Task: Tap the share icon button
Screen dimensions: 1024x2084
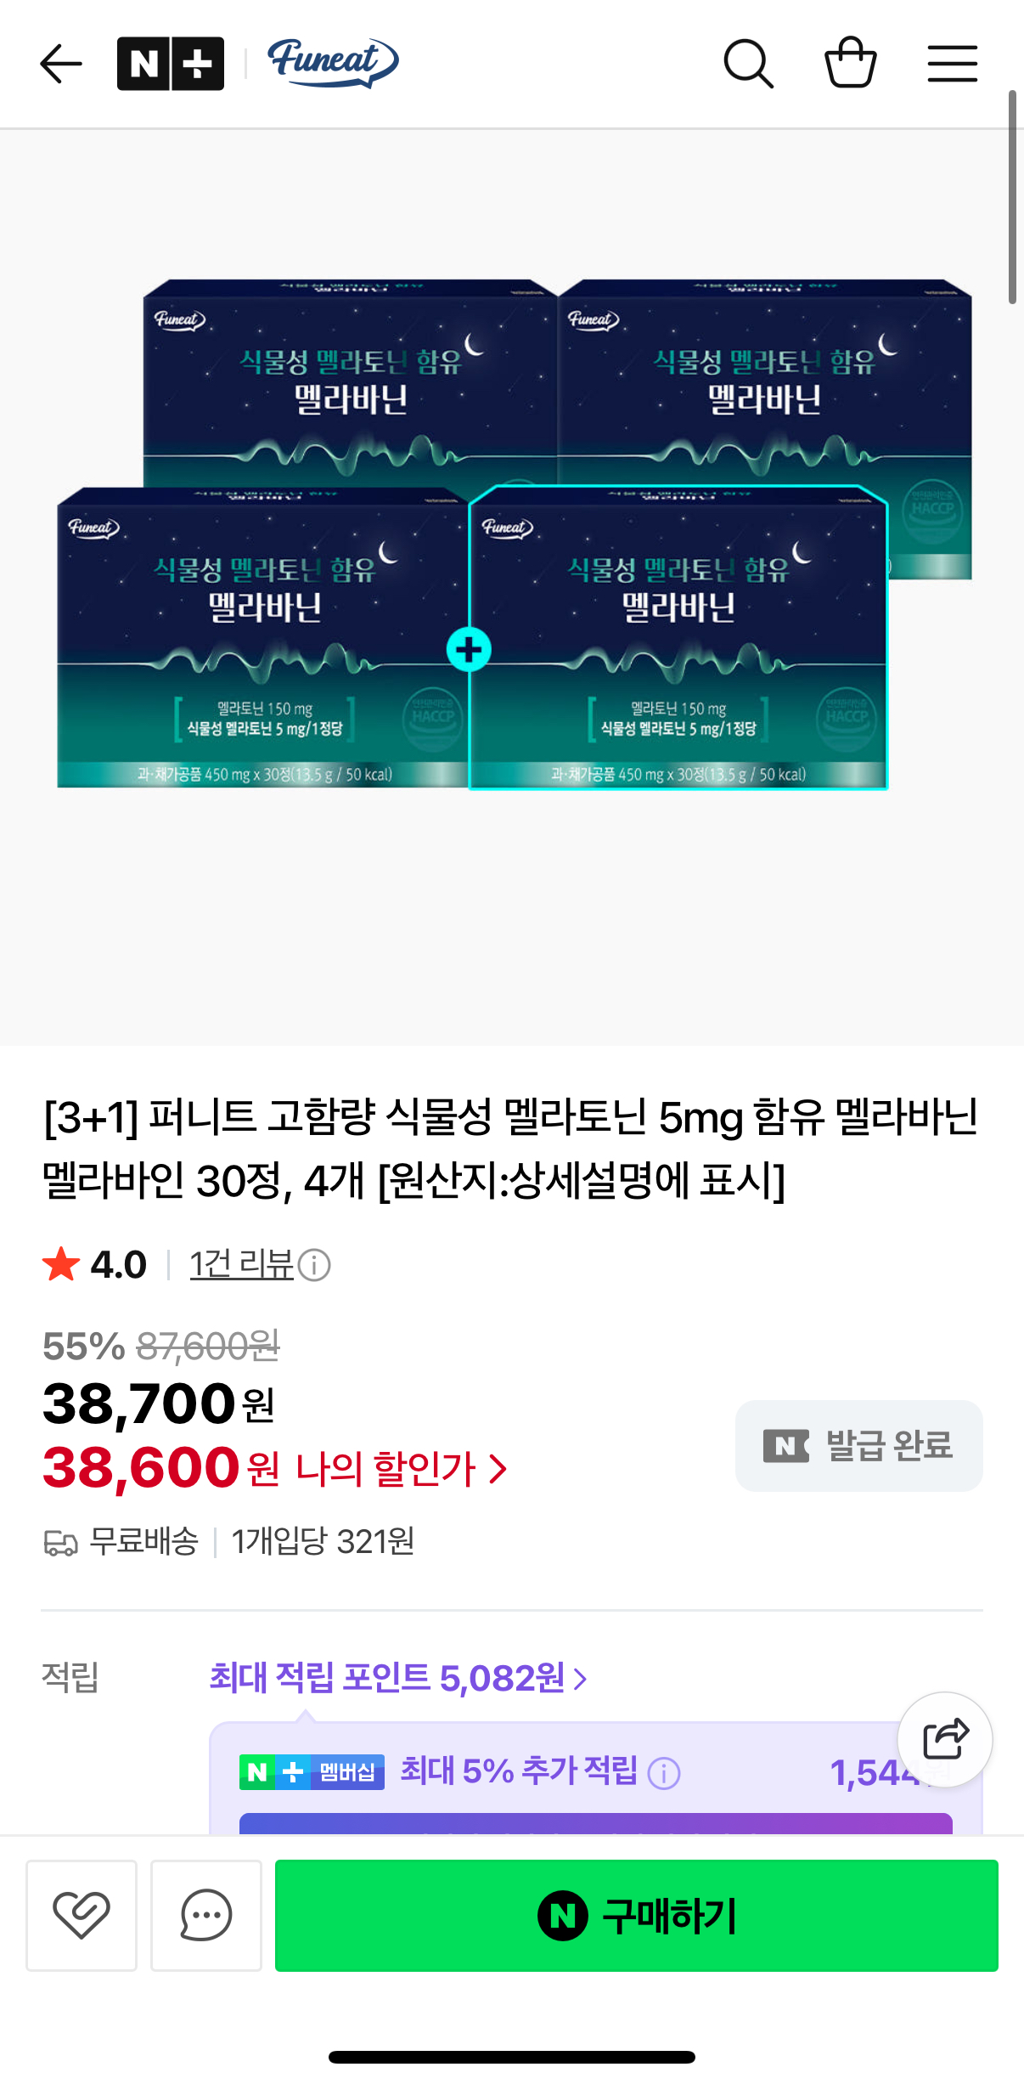Action: [x=945, y=1739]
